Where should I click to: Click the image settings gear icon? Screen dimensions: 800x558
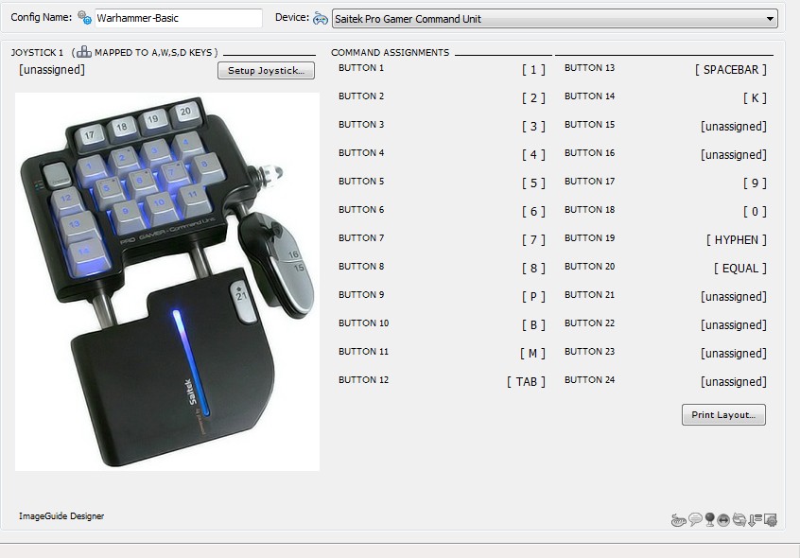[770, 519]
